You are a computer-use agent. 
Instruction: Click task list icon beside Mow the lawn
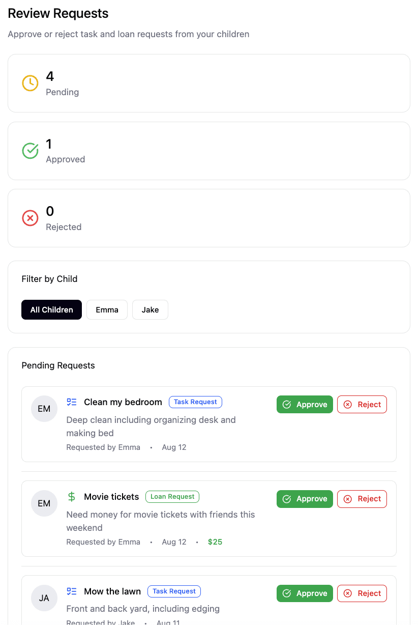(x=72, y=591)
